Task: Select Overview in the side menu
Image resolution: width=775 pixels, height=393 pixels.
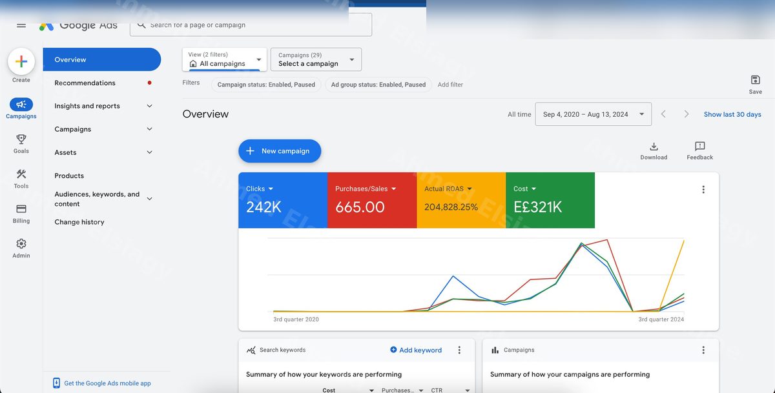Action: (101, 59)
